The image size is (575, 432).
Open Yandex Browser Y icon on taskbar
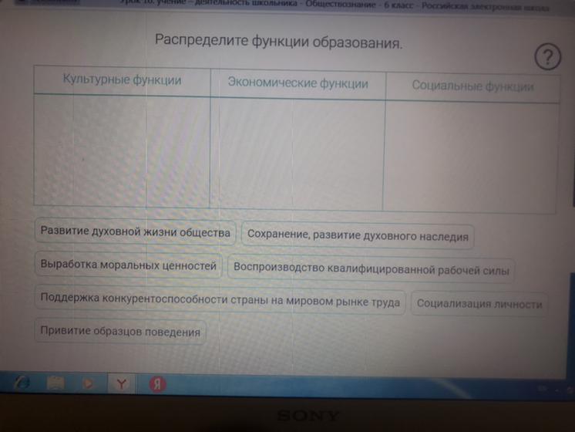tap(121, 384)
